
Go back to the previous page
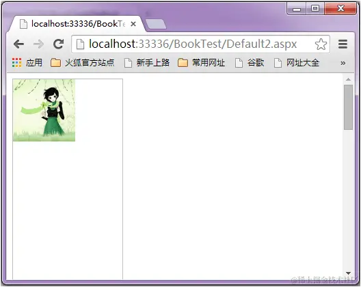click(19, 44)
